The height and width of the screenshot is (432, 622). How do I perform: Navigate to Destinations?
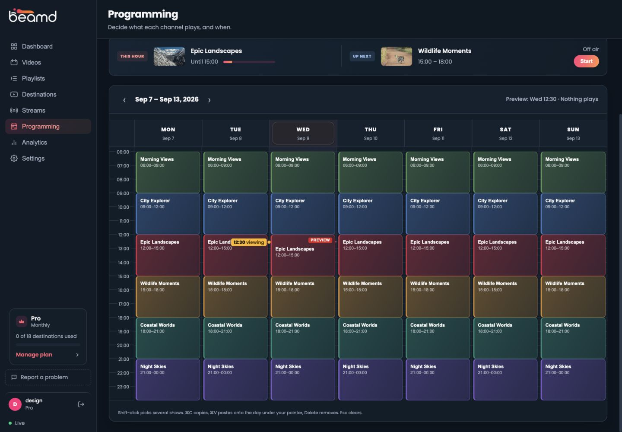tap(48, 94)
